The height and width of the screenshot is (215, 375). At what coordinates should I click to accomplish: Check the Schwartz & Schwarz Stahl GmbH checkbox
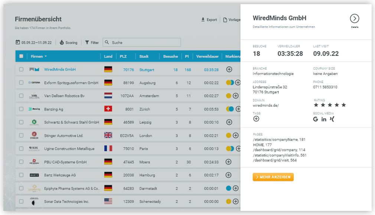click(x=21, y=122)
